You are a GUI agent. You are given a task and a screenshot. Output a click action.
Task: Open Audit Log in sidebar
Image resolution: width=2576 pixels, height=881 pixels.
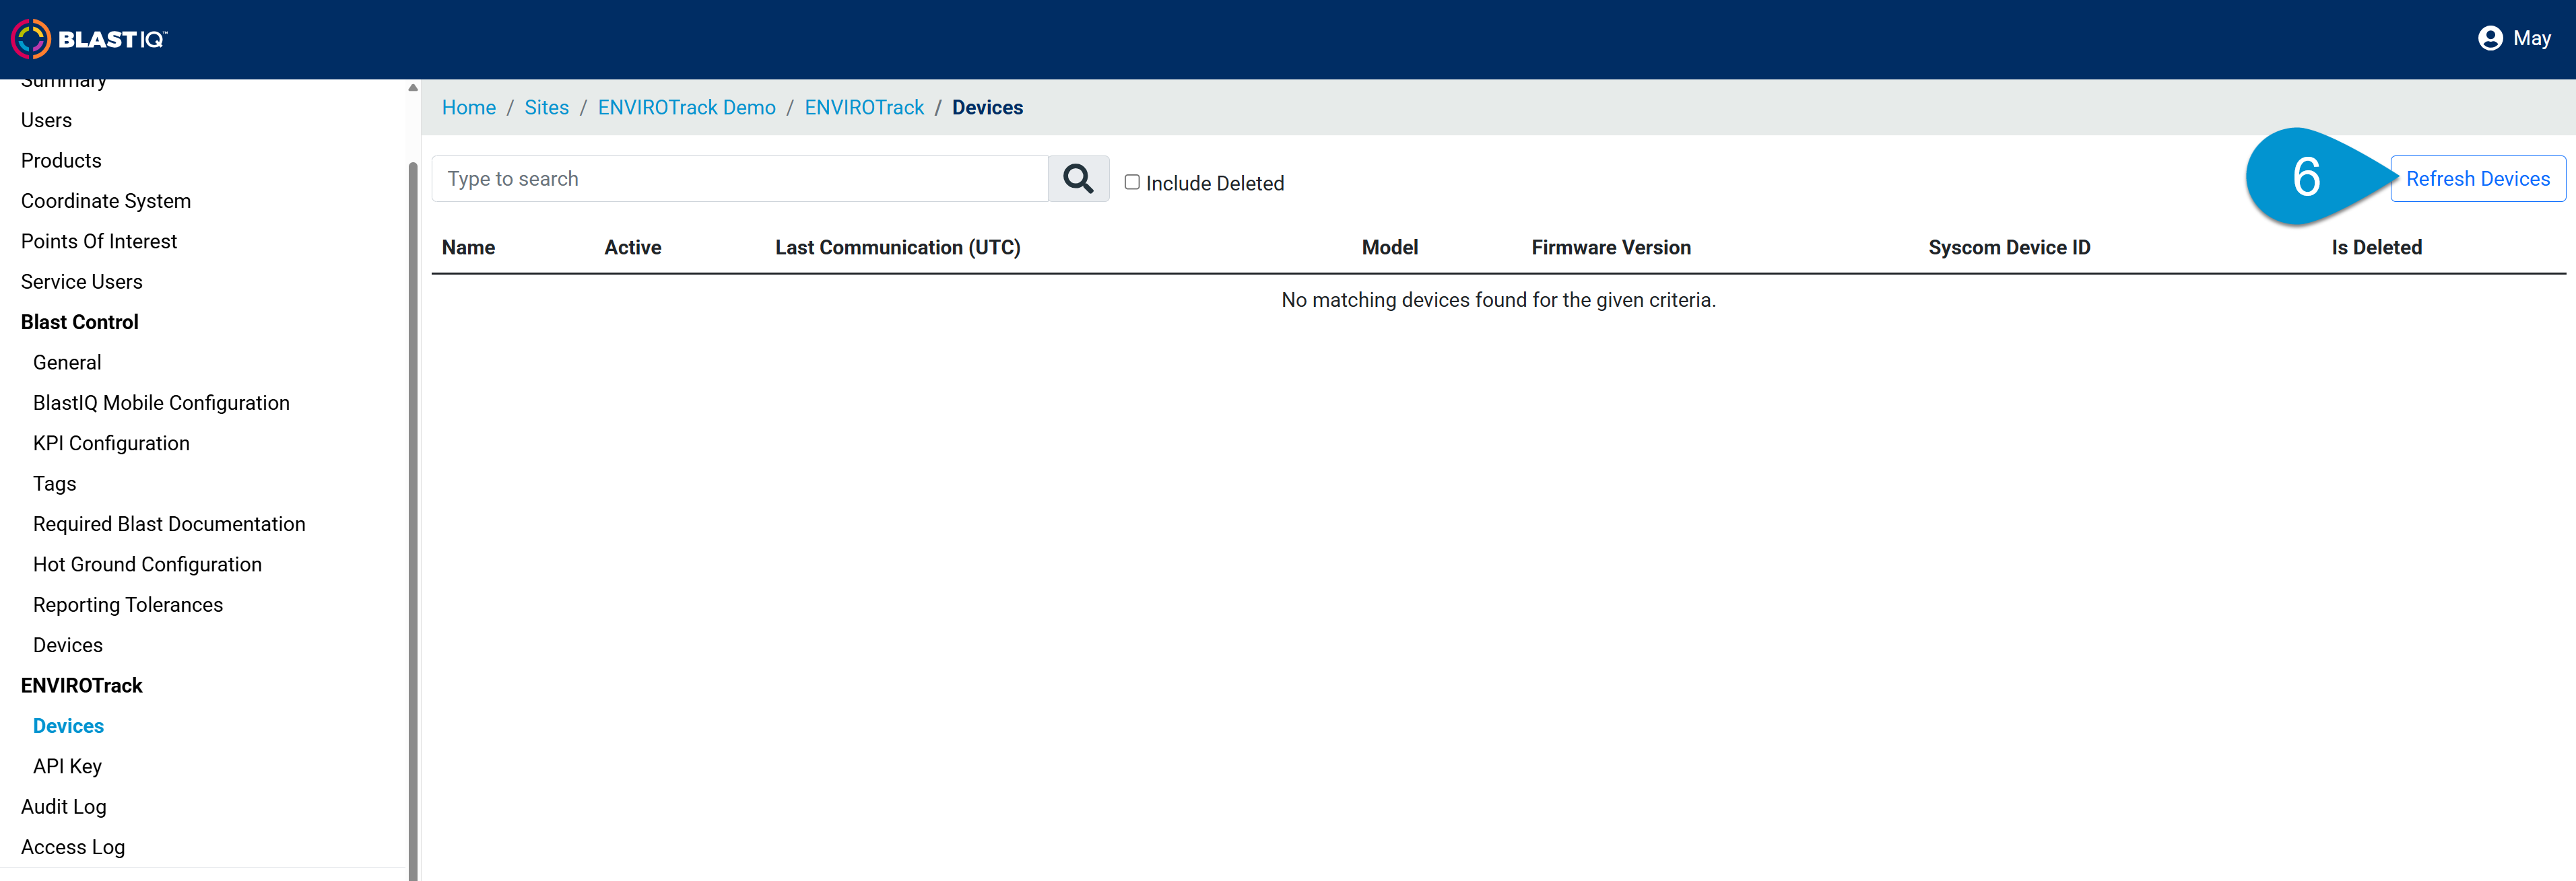point(63,807)
